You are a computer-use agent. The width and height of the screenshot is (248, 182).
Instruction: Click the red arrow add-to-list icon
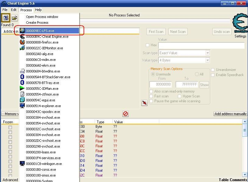coord(144,103)
